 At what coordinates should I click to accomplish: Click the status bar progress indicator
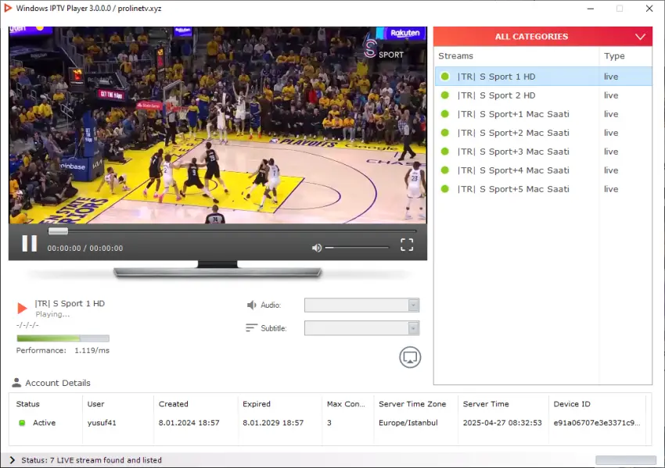point(626,460)
